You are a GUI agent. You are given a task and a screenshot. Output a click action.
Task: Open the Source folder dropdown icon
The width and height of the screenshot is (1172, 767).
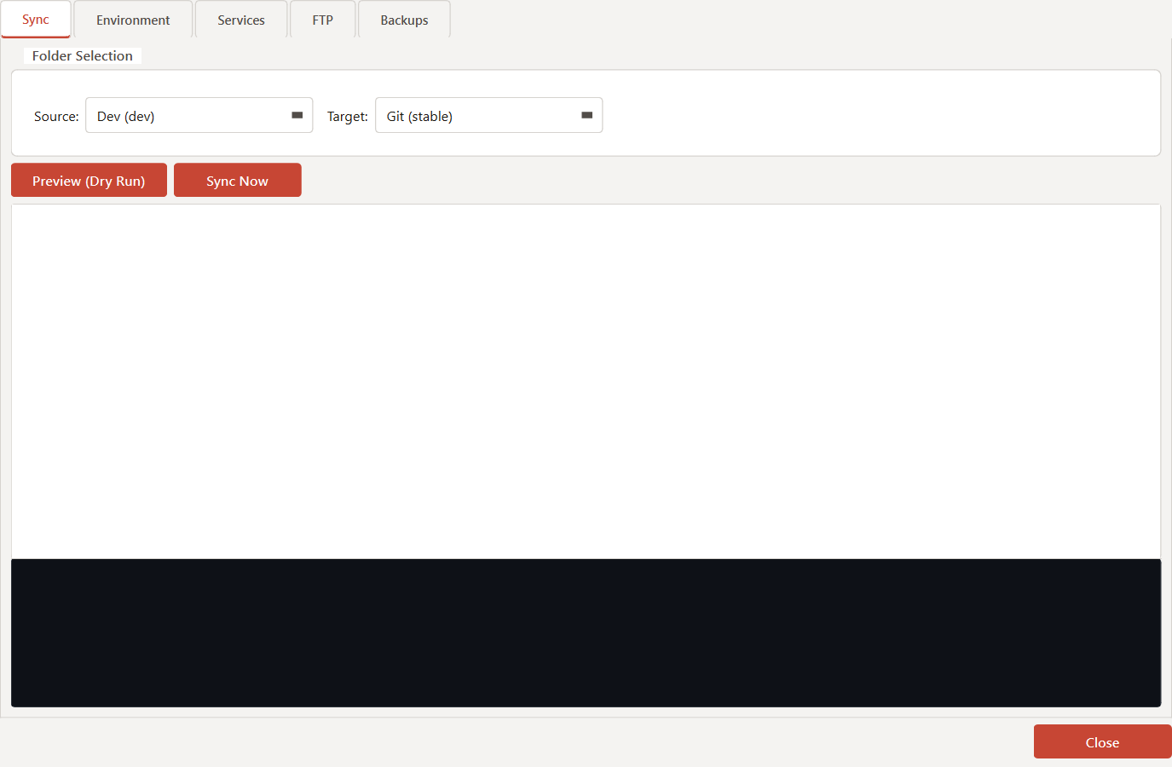coord(297,115)
